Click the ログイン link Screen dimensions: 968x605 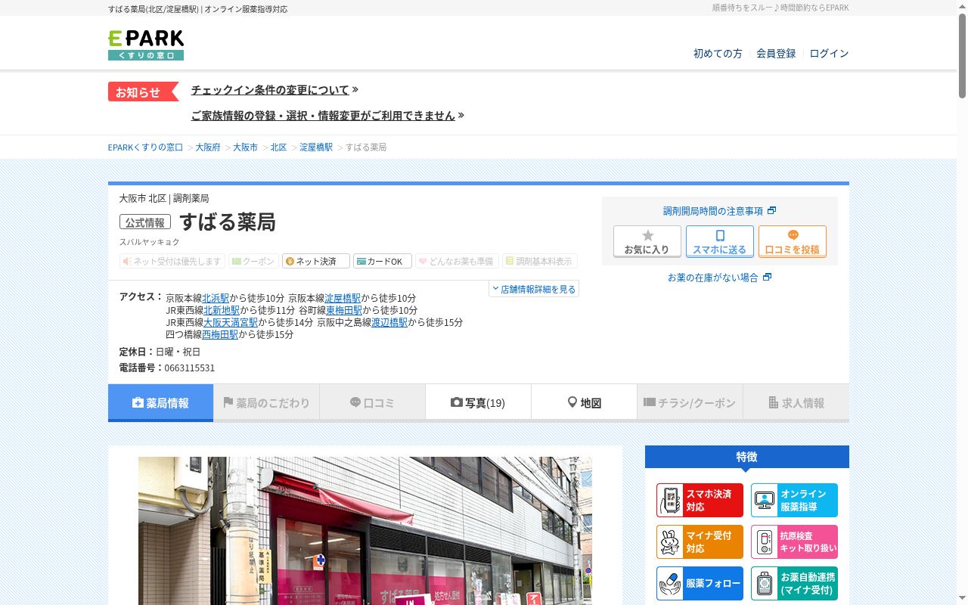[x=829, y=54]
